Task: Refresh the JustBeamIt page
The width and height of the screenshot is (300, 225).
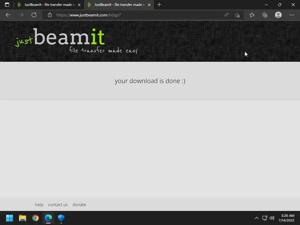Action: 34,15
